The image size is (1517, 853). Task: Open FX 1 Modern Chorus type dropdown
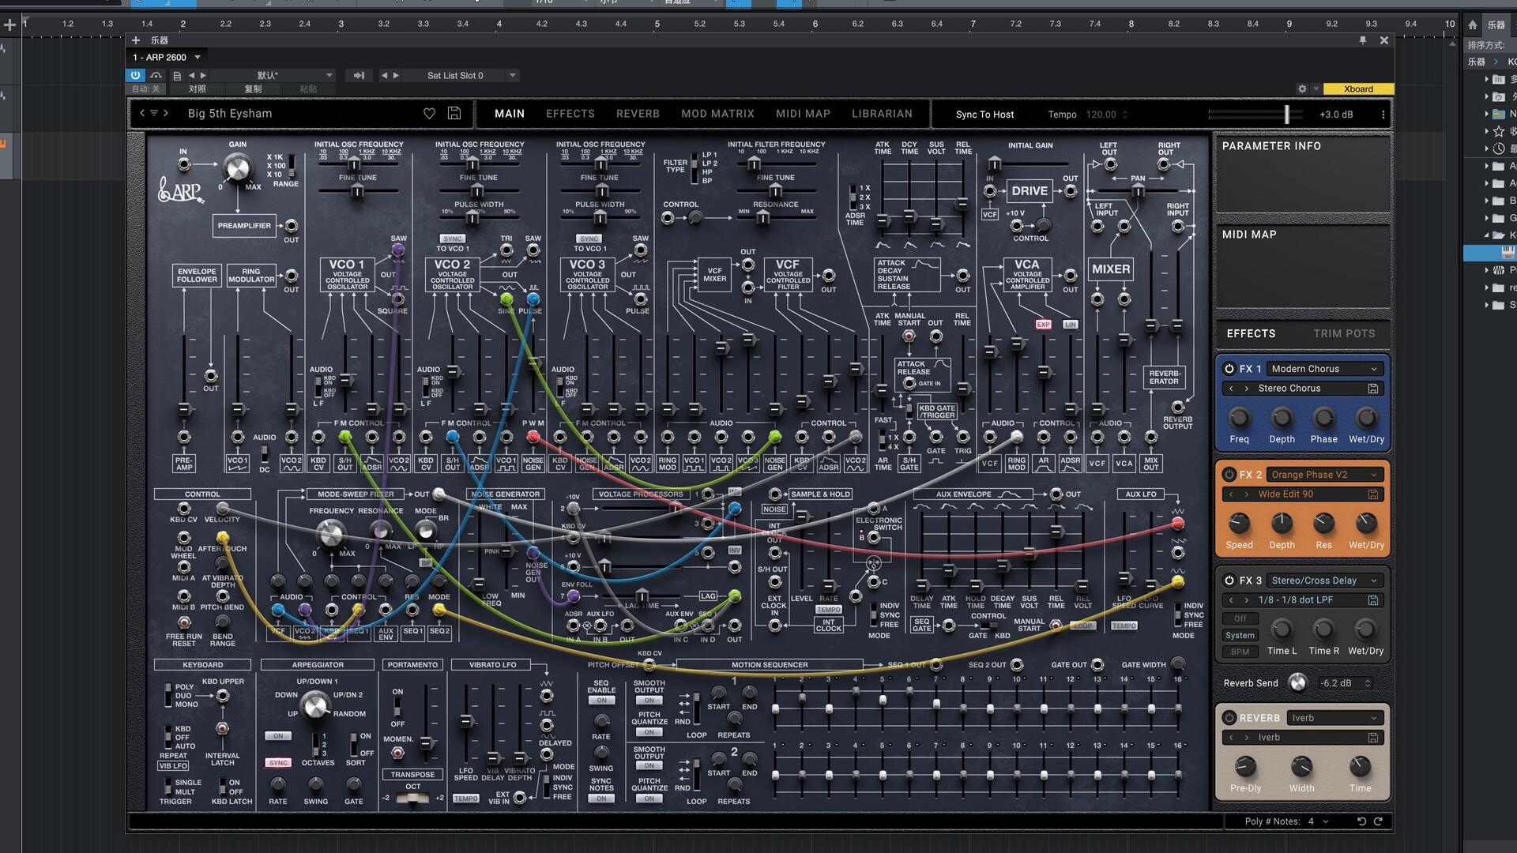1324,369
